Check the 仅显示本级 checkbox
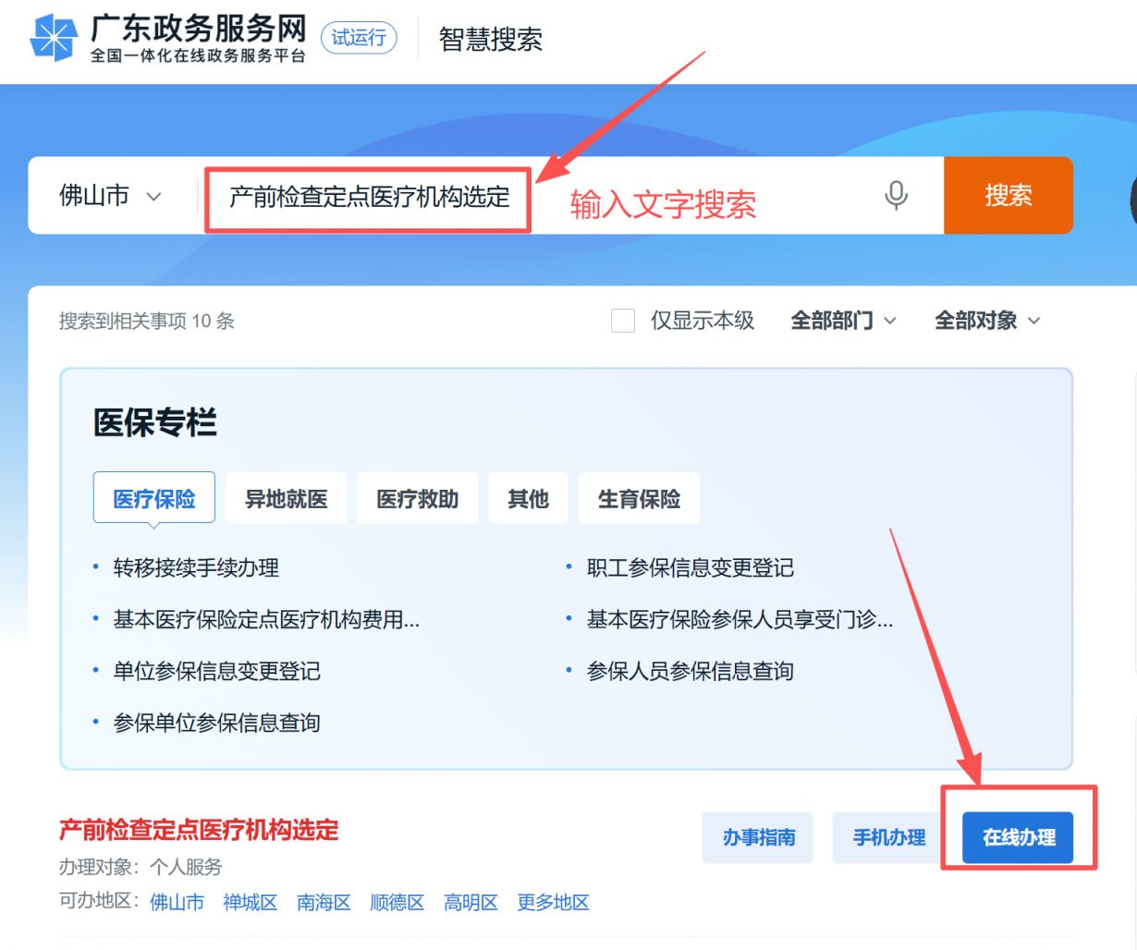The width and height of the screenshot is (1137, 950). (623, 321)
